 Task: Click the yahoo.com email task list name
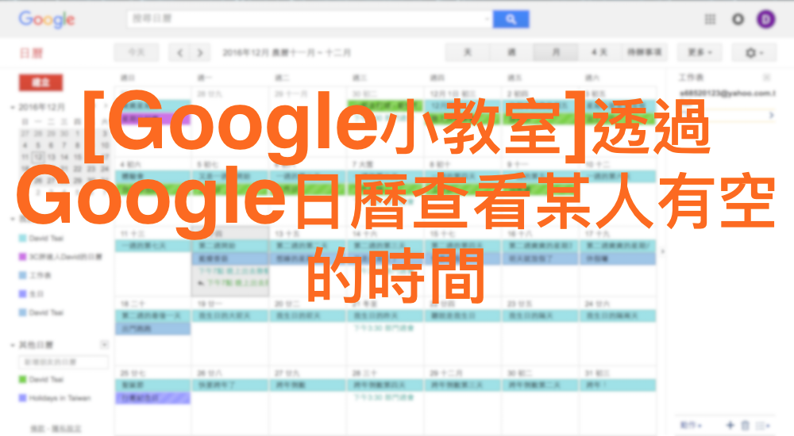click(727, 93)
